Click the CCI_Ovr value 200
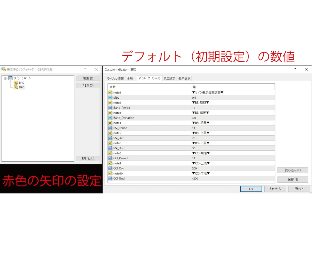Viewport: 312px width, 259px height. pos(194,169)
